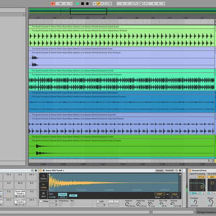Toggle the orange automation arm button in the transport

click(98, 3)
